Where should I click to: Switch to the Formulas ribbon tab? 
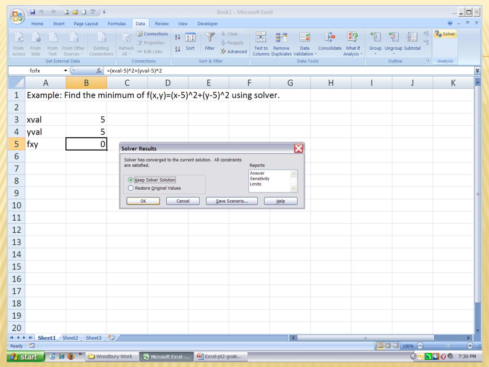[117, 23]
